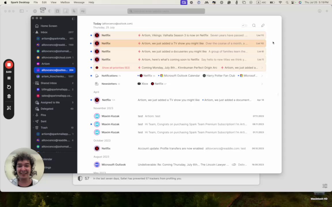This screenshot has width=332, height=207.
Task: Toggle Safari sidebar button in toolbar
Action: [22, 11]
